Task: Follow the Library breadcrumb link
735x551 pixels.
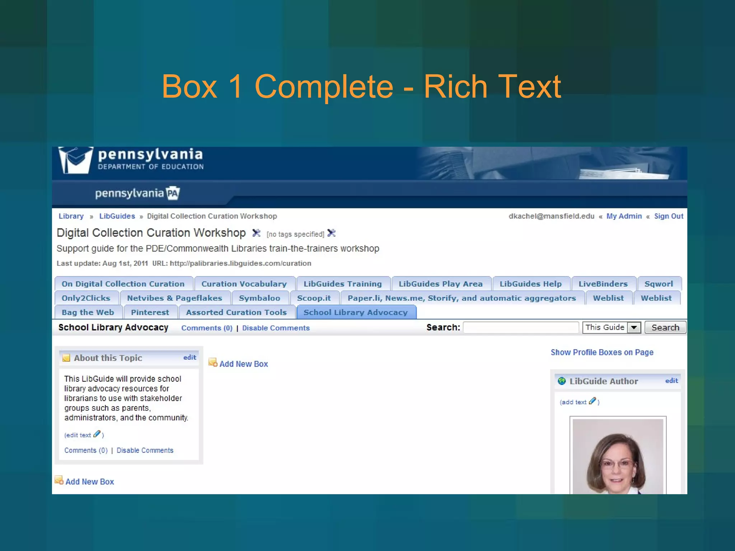Action: (71, 216)
